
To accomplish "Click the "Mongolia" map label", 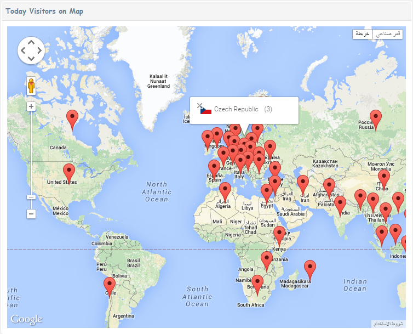I will coord(381,169).
